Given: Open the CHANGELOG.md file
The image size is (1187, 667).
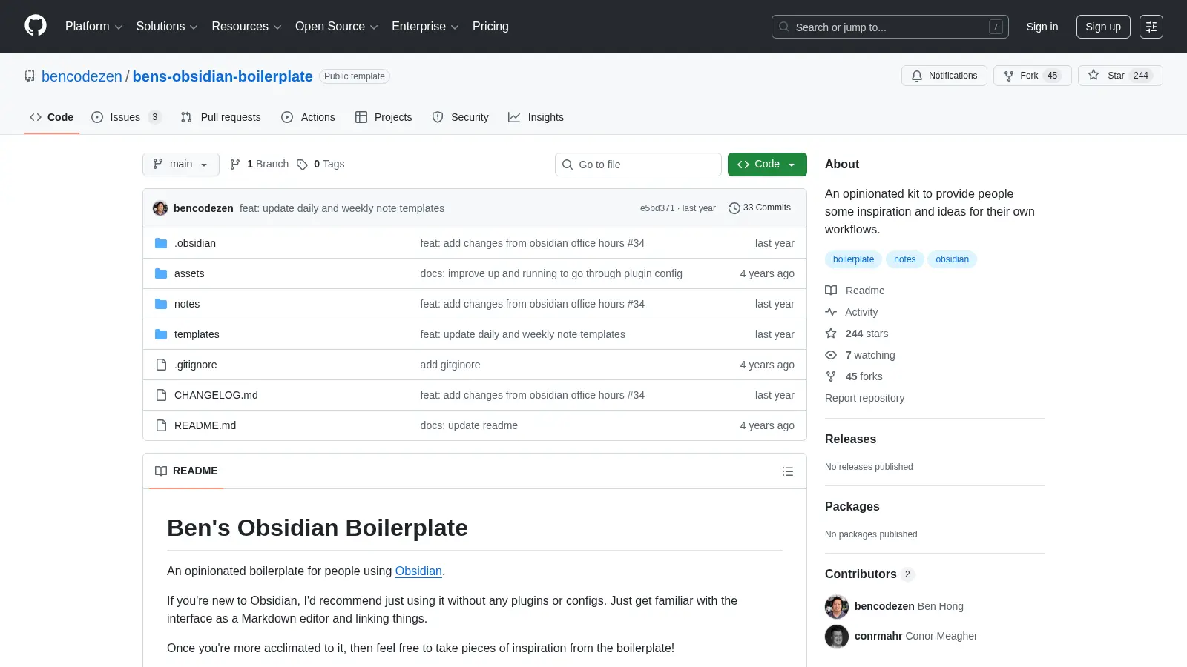Looking at the screenshot, I should [x=216, y=395].
